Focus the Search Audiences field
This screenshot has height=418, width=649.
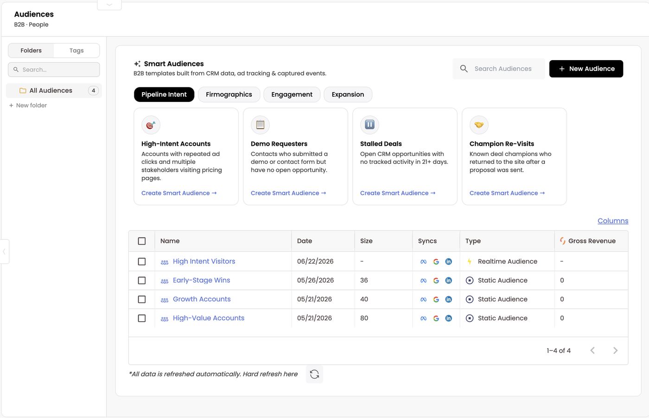(499, 69)
